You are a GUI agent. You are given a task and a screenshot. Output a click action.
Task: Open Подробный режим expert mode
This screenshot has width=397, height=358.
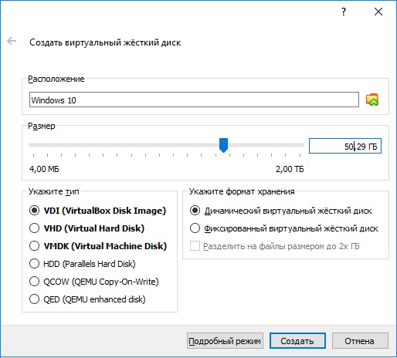tap(225, 341)
